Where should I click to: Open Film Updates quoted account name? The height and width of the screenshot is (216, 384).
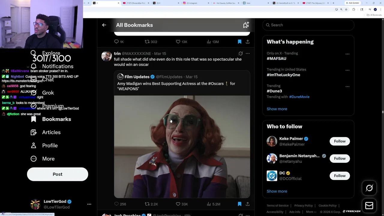point(137,77)
